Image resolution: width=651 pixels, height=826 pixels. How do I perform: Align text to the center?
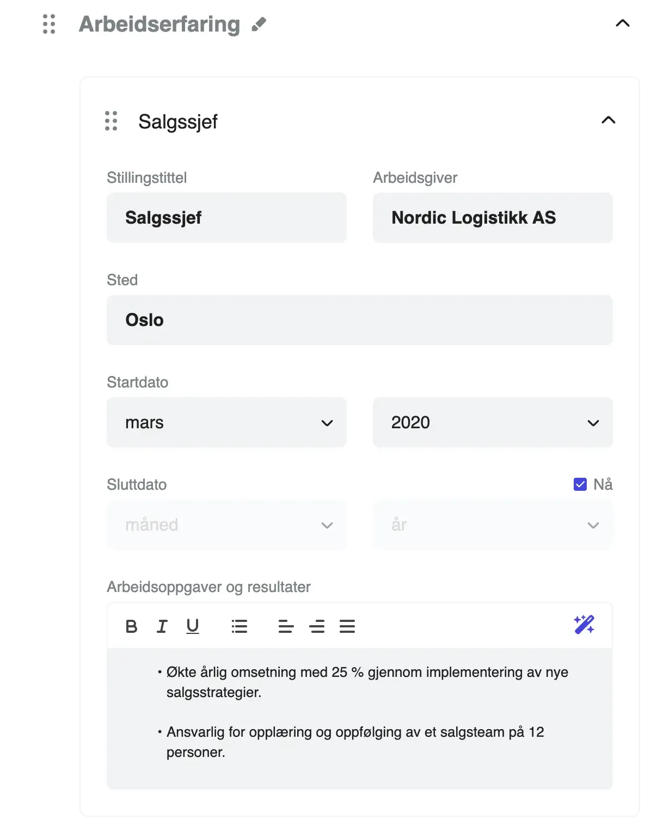click(317, 626)
